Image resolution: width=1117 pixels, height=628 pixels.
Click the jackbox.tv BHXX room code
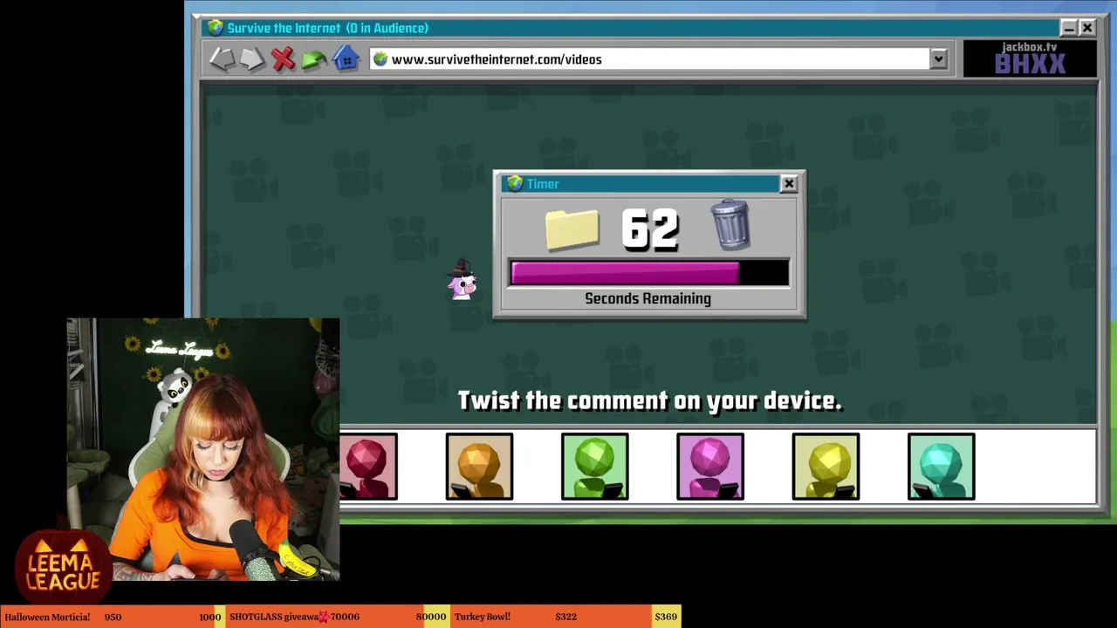pos(1030,58)
